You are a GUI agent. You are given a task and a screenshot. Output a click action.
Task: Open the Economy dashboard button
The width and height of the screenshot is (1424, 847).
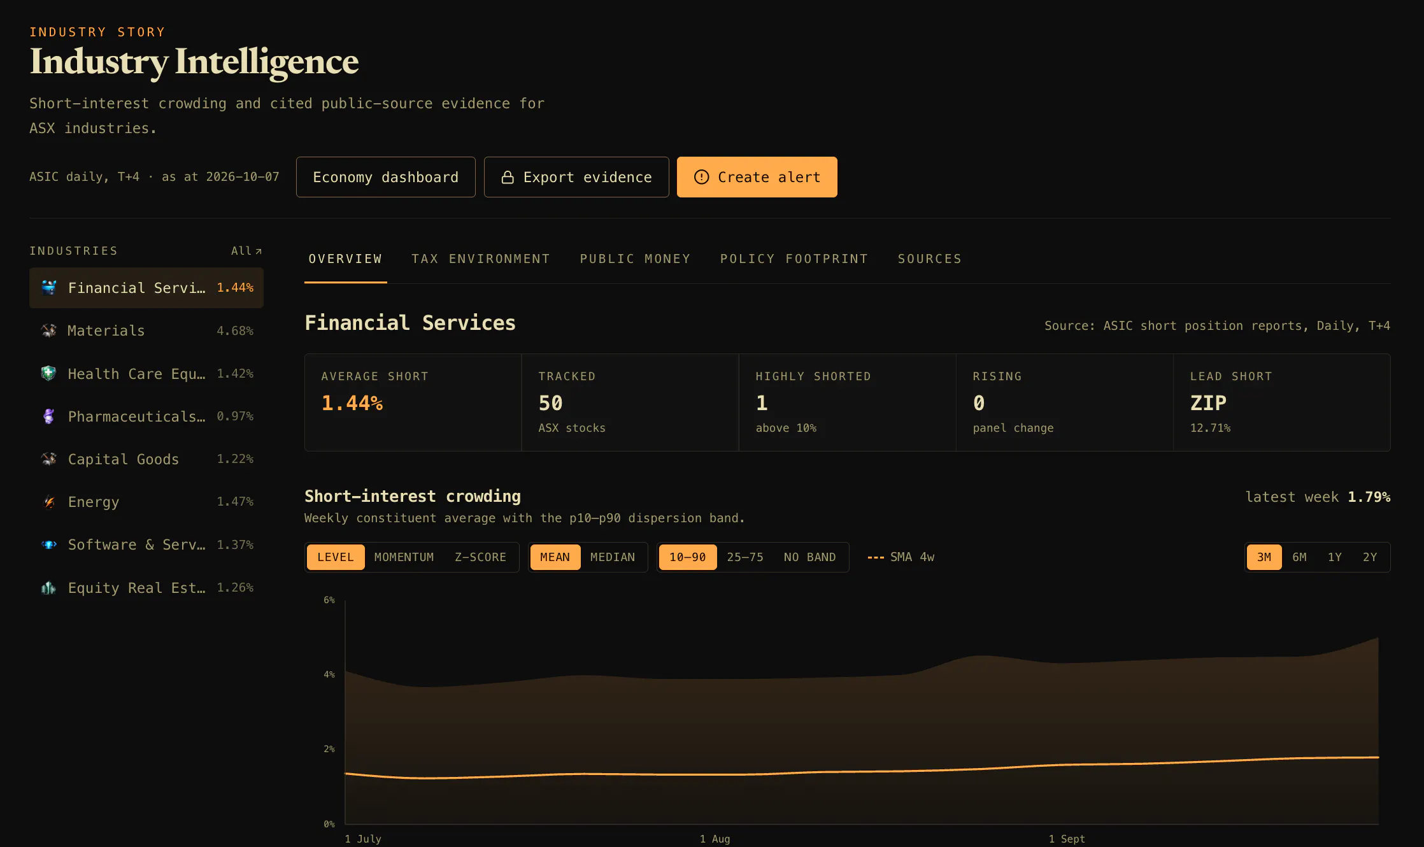[386, 177]
